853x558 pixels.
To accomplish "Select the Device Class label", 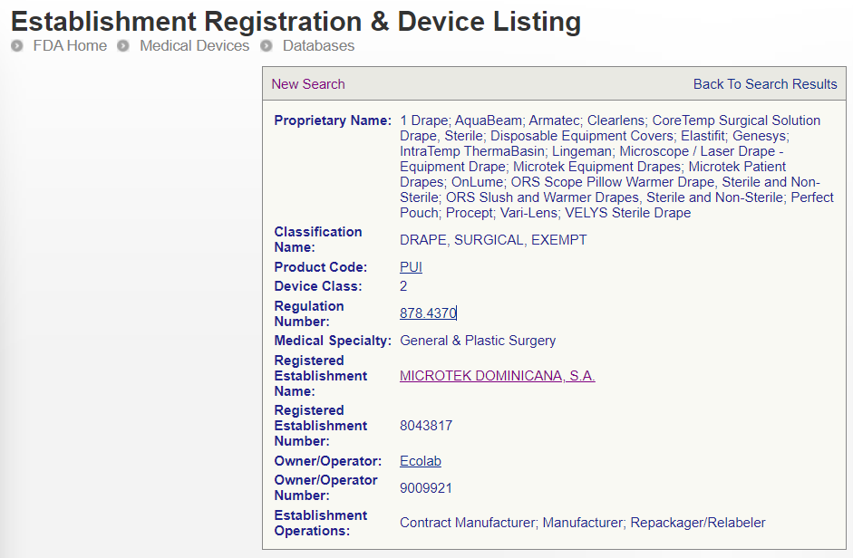I will [x=317, y=286].
